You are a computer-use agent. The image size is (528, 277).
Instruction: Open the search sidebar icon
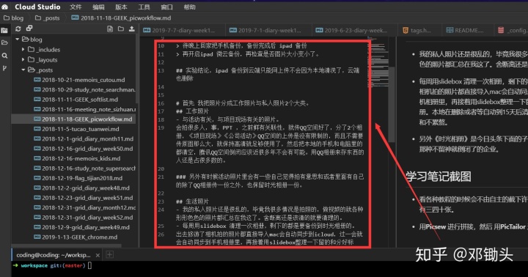(x=4, y=56)
